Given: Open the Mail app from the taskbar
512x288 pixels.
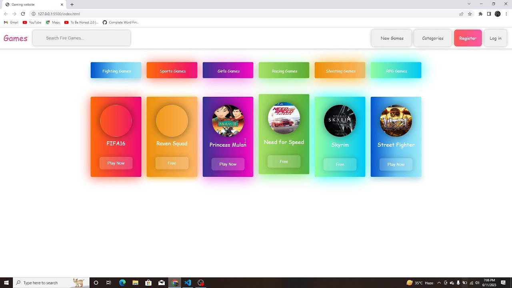Looking at the screenshot, I should click(162, 283).
